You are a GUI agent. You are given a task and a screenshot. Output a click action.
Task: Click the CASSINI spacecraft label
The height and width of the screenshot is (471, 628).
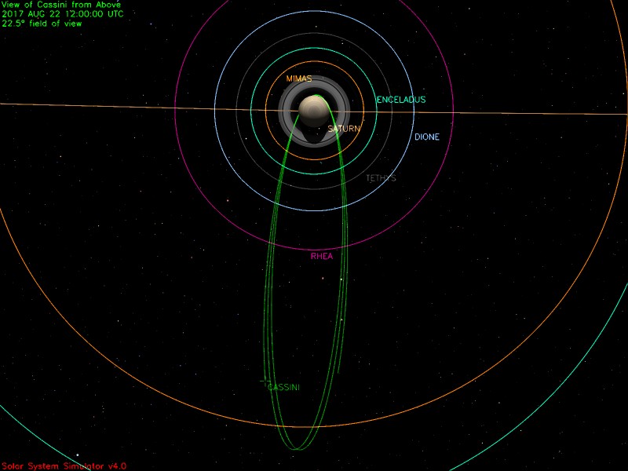tap(283, 387)
